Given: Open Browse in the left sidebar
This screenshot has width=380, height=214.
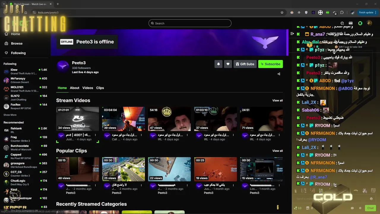Looking at the screenshot, I should [x=14, y=43].
